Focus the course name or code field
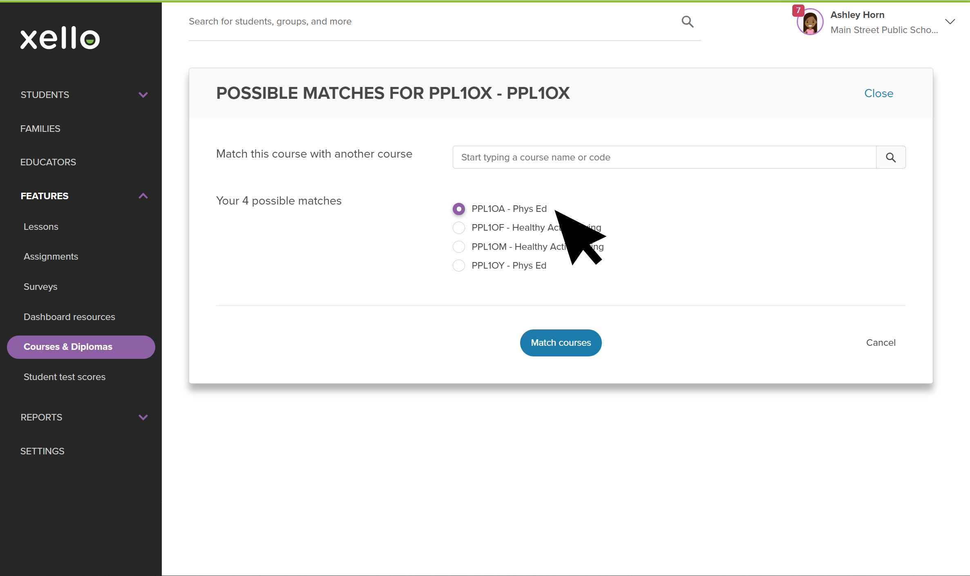The height and width of the screenshot is (576, 970). point(664,157)
